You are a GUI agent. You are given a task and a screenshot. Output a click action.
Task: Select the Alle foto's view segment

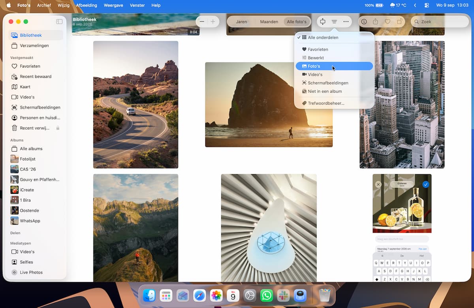coord(297,22)
